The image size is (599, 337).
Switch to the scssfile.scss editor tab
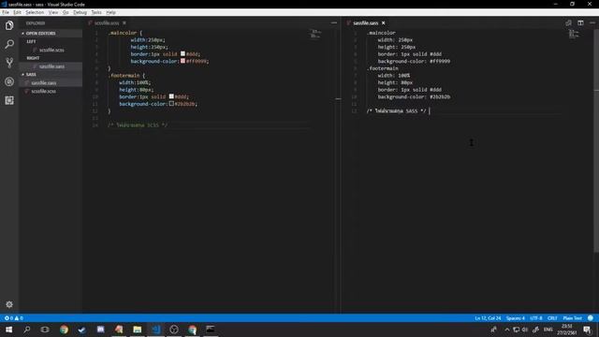coord(106,22)
